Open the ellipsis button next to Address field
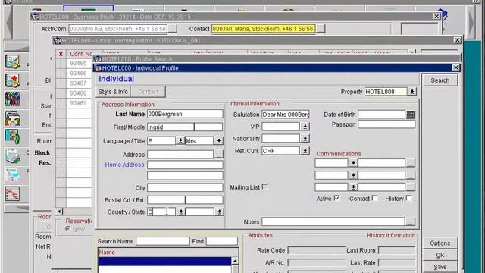 (218, 154)
